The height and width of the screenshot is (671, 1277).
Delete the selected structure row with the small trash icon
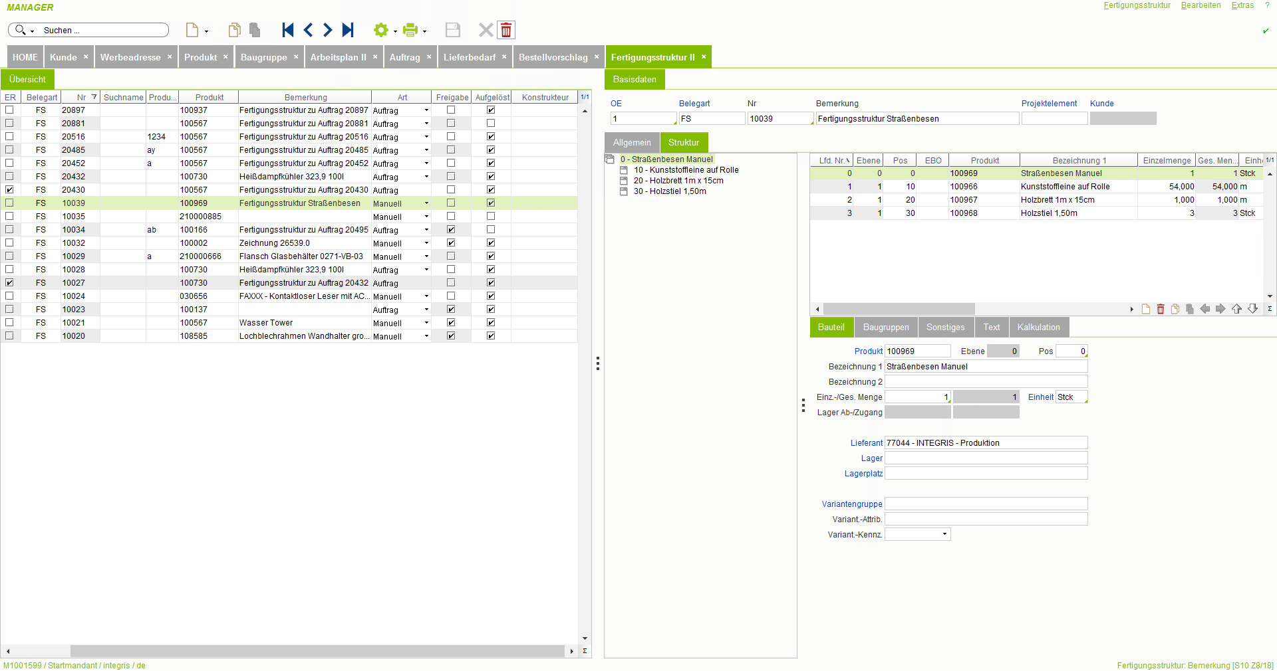(1161, 309)
